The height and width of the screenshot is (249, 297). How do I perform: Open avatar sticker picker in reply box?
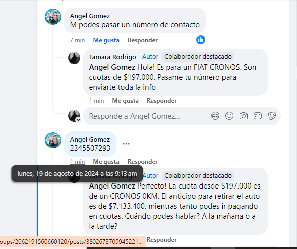[215, 116]
